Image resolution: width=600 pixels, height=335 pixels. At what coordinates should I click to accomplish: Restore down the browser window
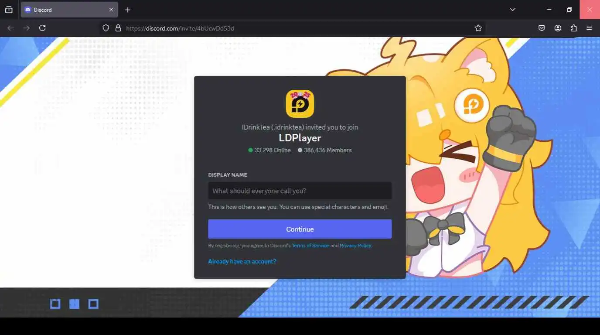tap(569, 10)
